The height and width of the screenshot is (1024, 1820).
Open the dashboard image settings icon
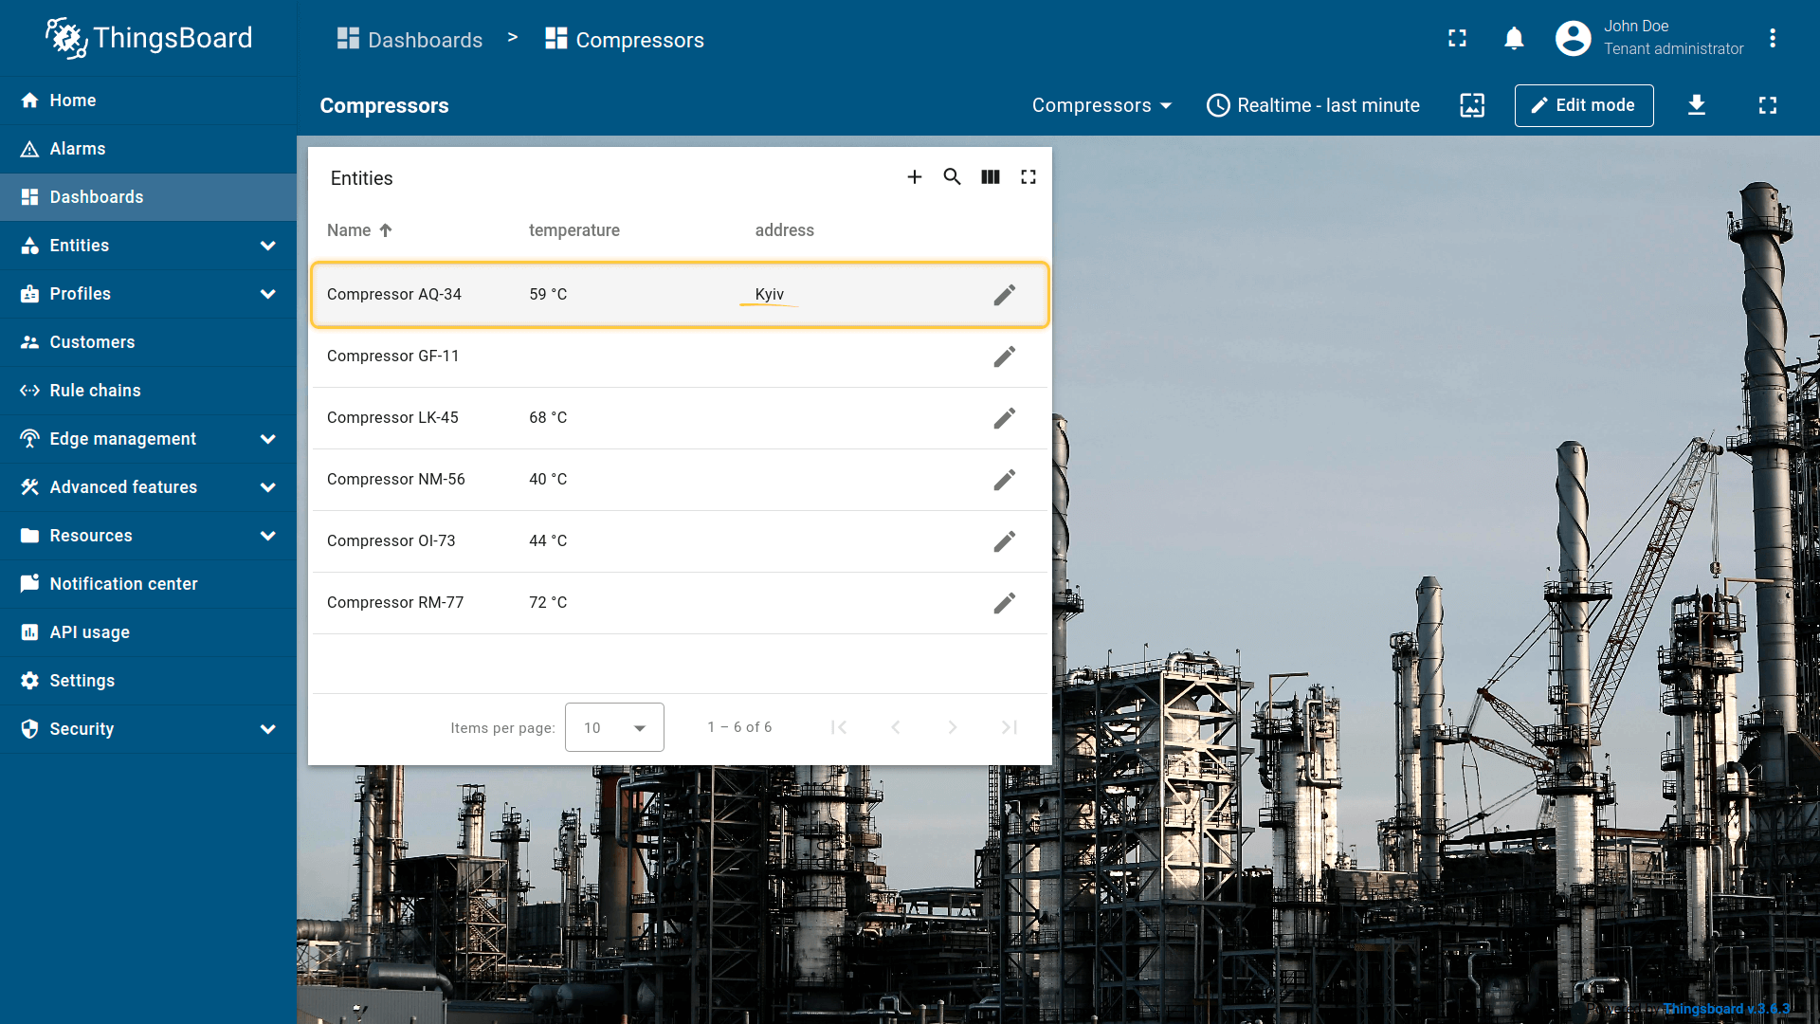(1471, 105)
